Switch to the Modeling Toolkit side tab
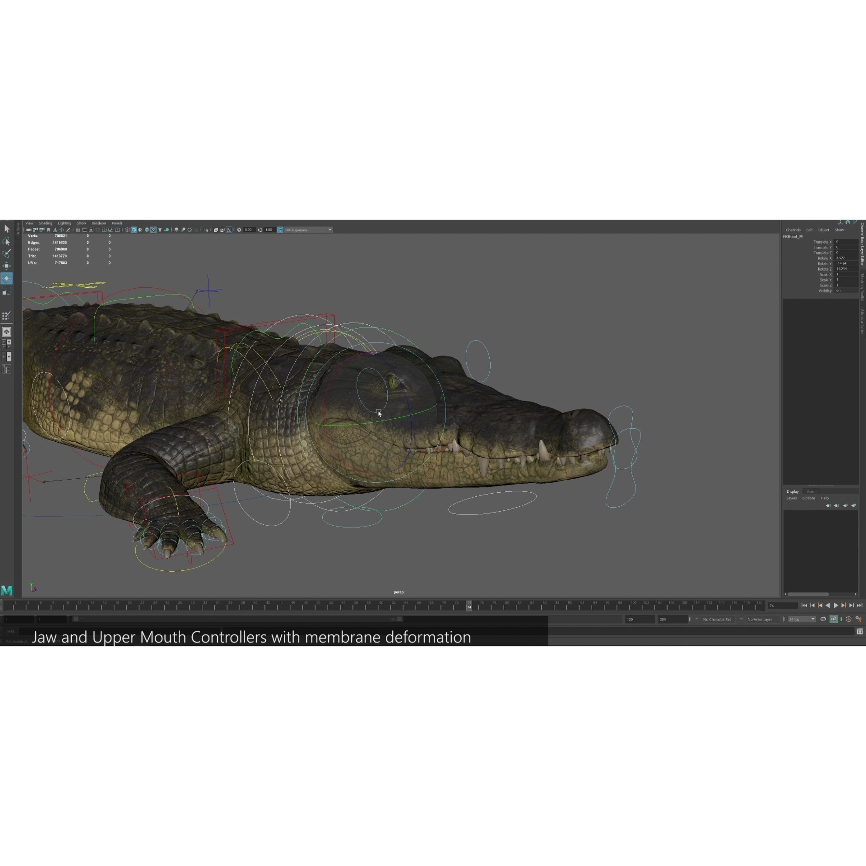This screenshot has width=866, height=866. point(862,287)
